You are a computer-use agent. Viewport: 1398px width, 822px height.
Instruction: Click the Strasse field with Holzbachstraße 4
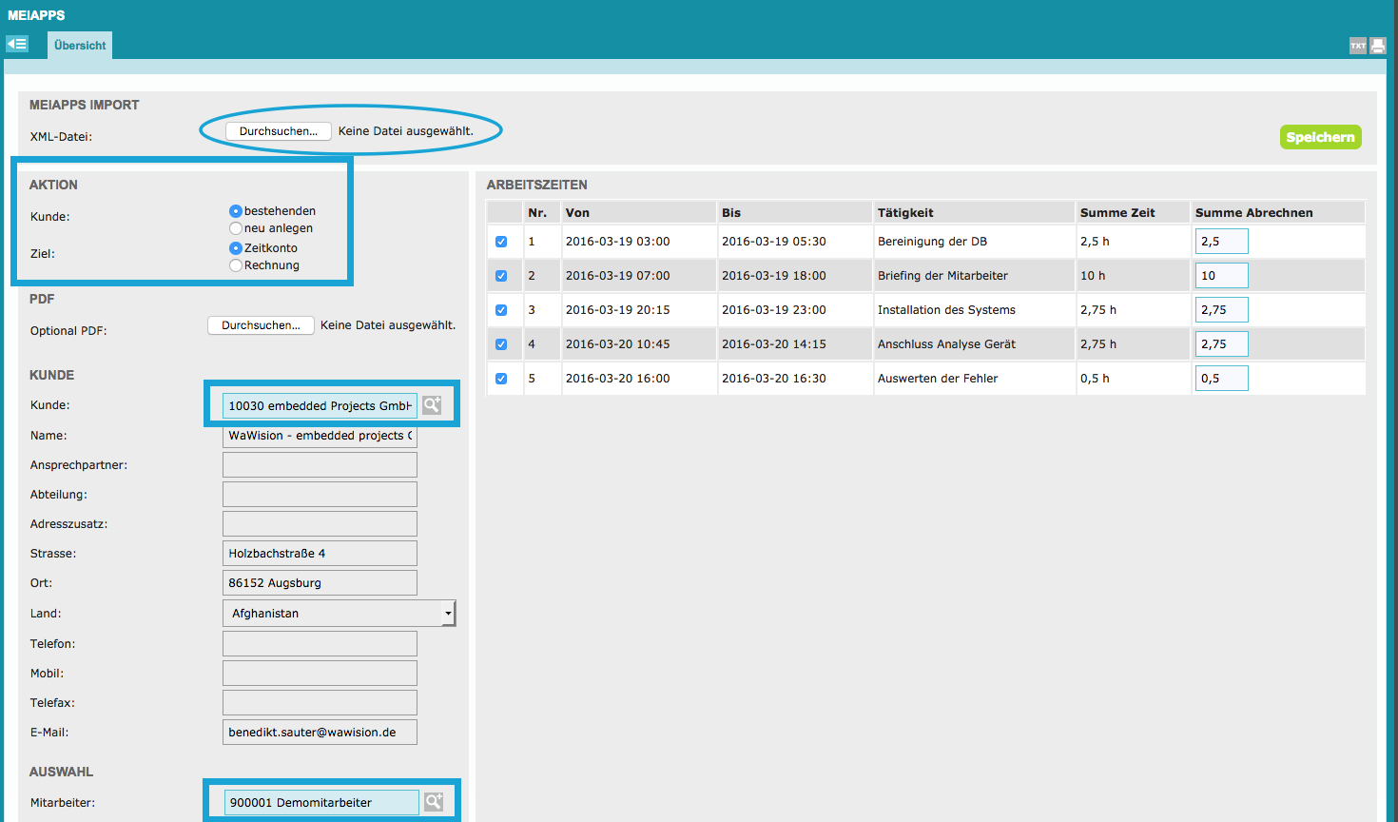pyautogui.click(x=320, y=554)
